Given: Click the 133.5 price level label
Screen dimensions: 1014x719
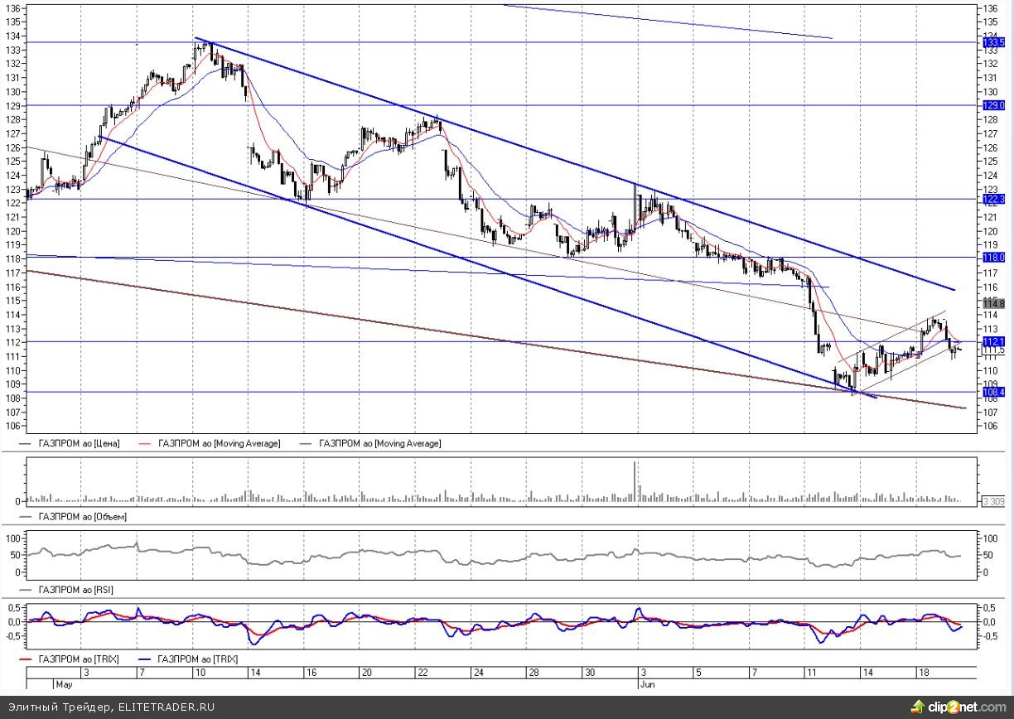Looking at the screenshot, I should point(993,41).
